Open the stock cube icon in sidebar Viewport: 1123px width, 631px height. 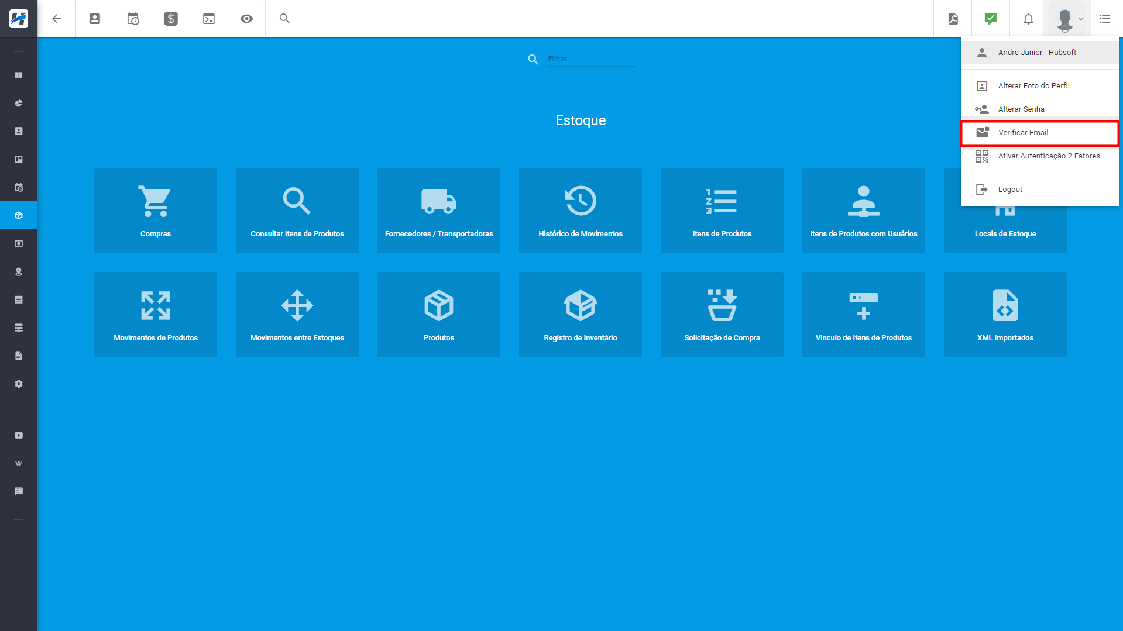(19, 215)
